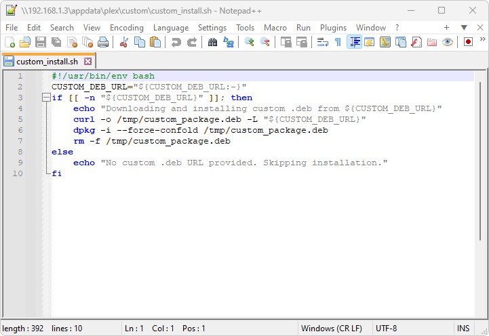The height and width of the screenshot is (336, 489).
Task: Toggle file monitoring eye icon
Action: tap(448, 42)
